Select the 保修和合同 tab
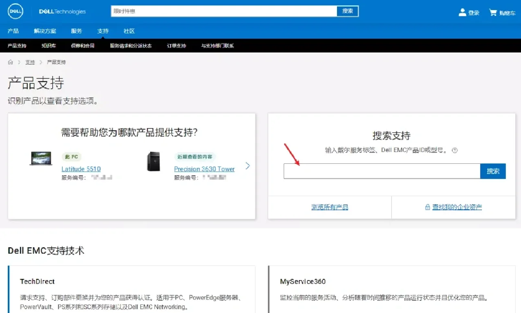The width and height of the screenshot is (521, 313). (83, 46)
